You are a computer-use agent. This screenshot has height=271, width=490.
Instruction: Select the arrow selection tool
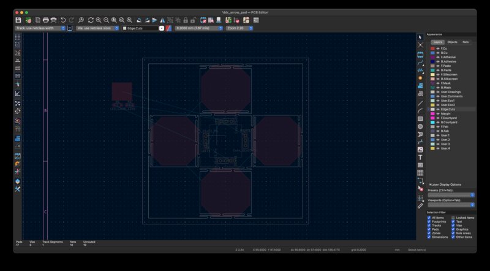point(420,37)
